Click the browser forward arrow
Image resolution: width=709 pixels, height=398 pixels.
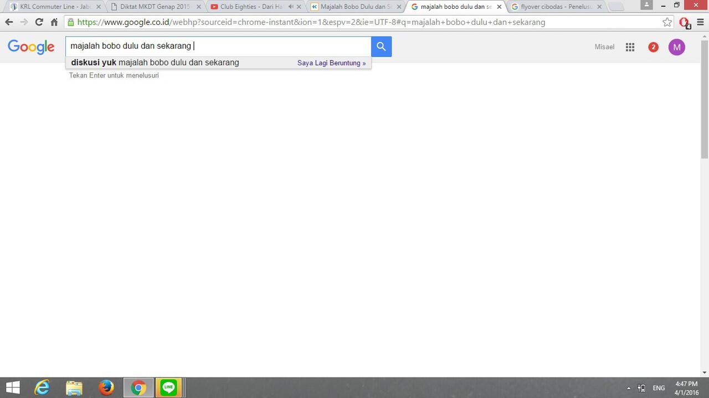(x=24, y=22)
